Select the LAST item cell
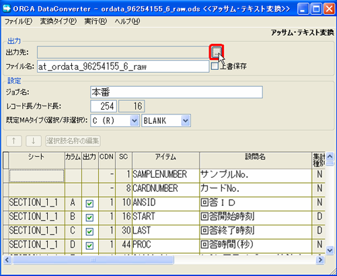This screenshot has height=276, width=337. point(165,232)
